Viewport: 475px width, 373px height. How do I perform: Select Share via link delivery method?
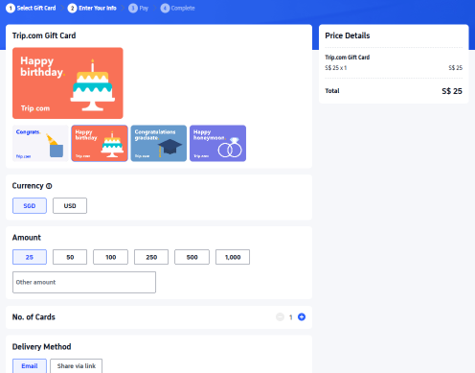tap(77, 366)
